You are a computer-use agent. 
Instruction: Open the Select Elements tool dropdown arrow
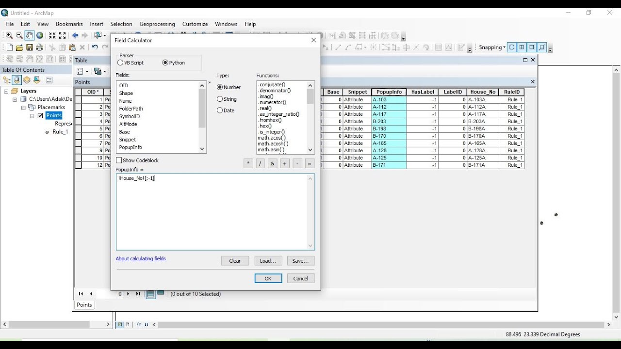pyautogui.click(x=105, y=35)
